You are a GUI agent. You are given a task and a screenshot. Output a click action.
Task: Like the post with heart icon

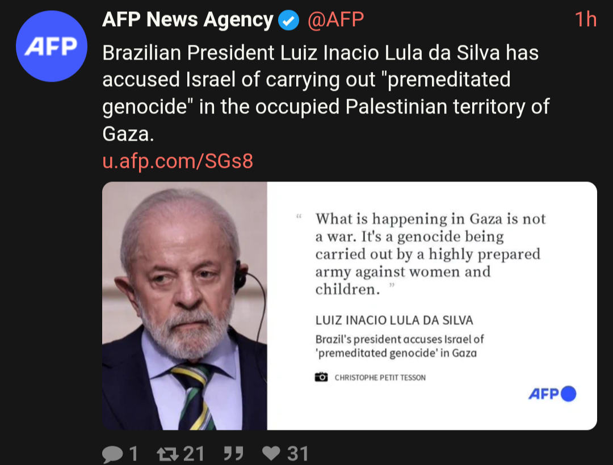[x=271, y=453]
